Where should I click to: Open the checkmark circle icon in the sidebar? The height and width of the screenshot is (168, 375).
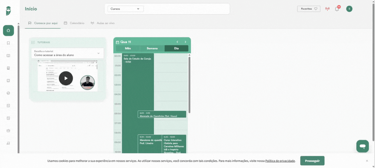tap(8, 93)
